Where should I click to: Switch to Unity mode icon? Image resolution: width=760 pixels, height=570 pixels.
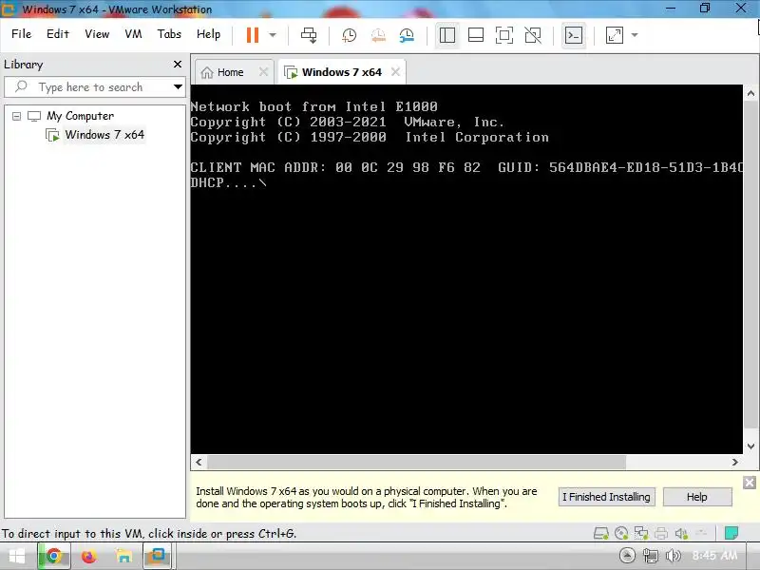(533, 35)
